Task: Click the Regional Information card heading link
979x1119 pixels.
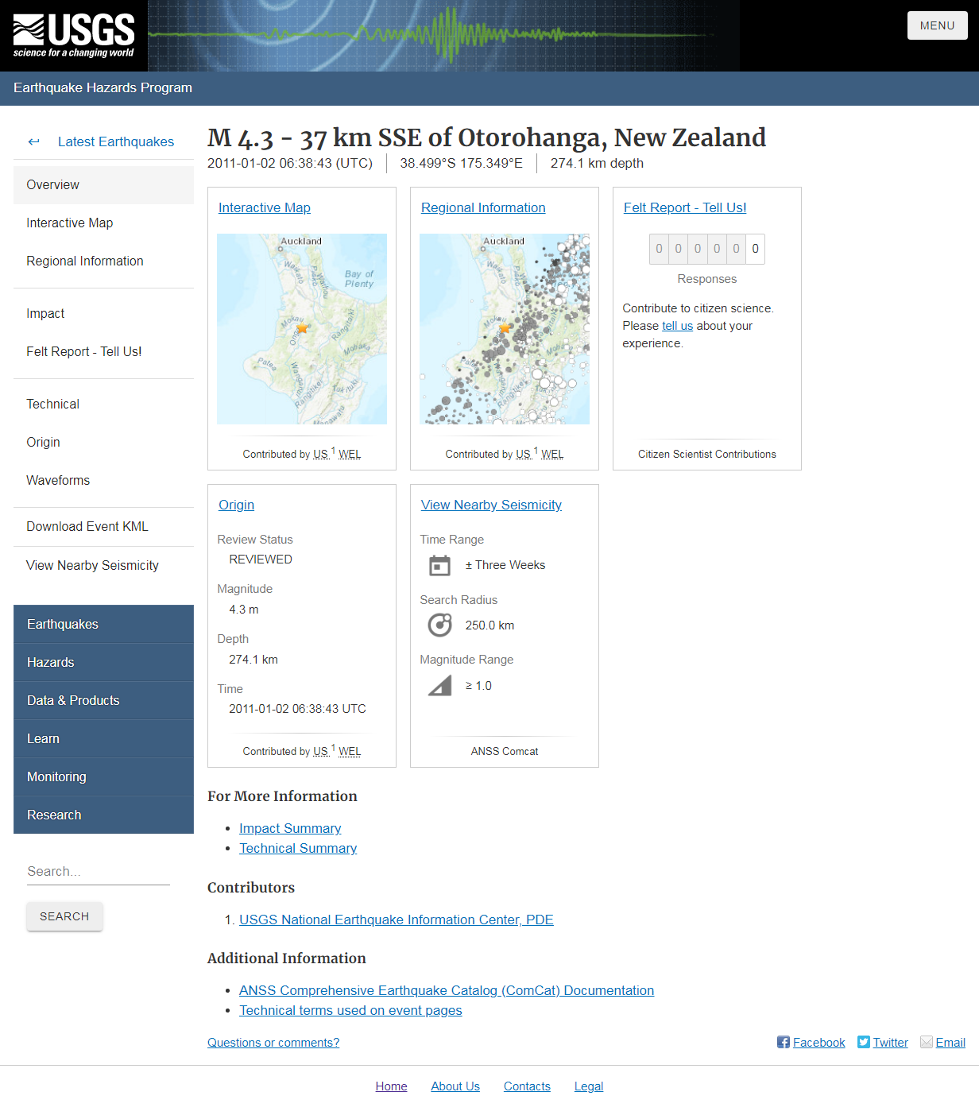Action: pos(483,207)
